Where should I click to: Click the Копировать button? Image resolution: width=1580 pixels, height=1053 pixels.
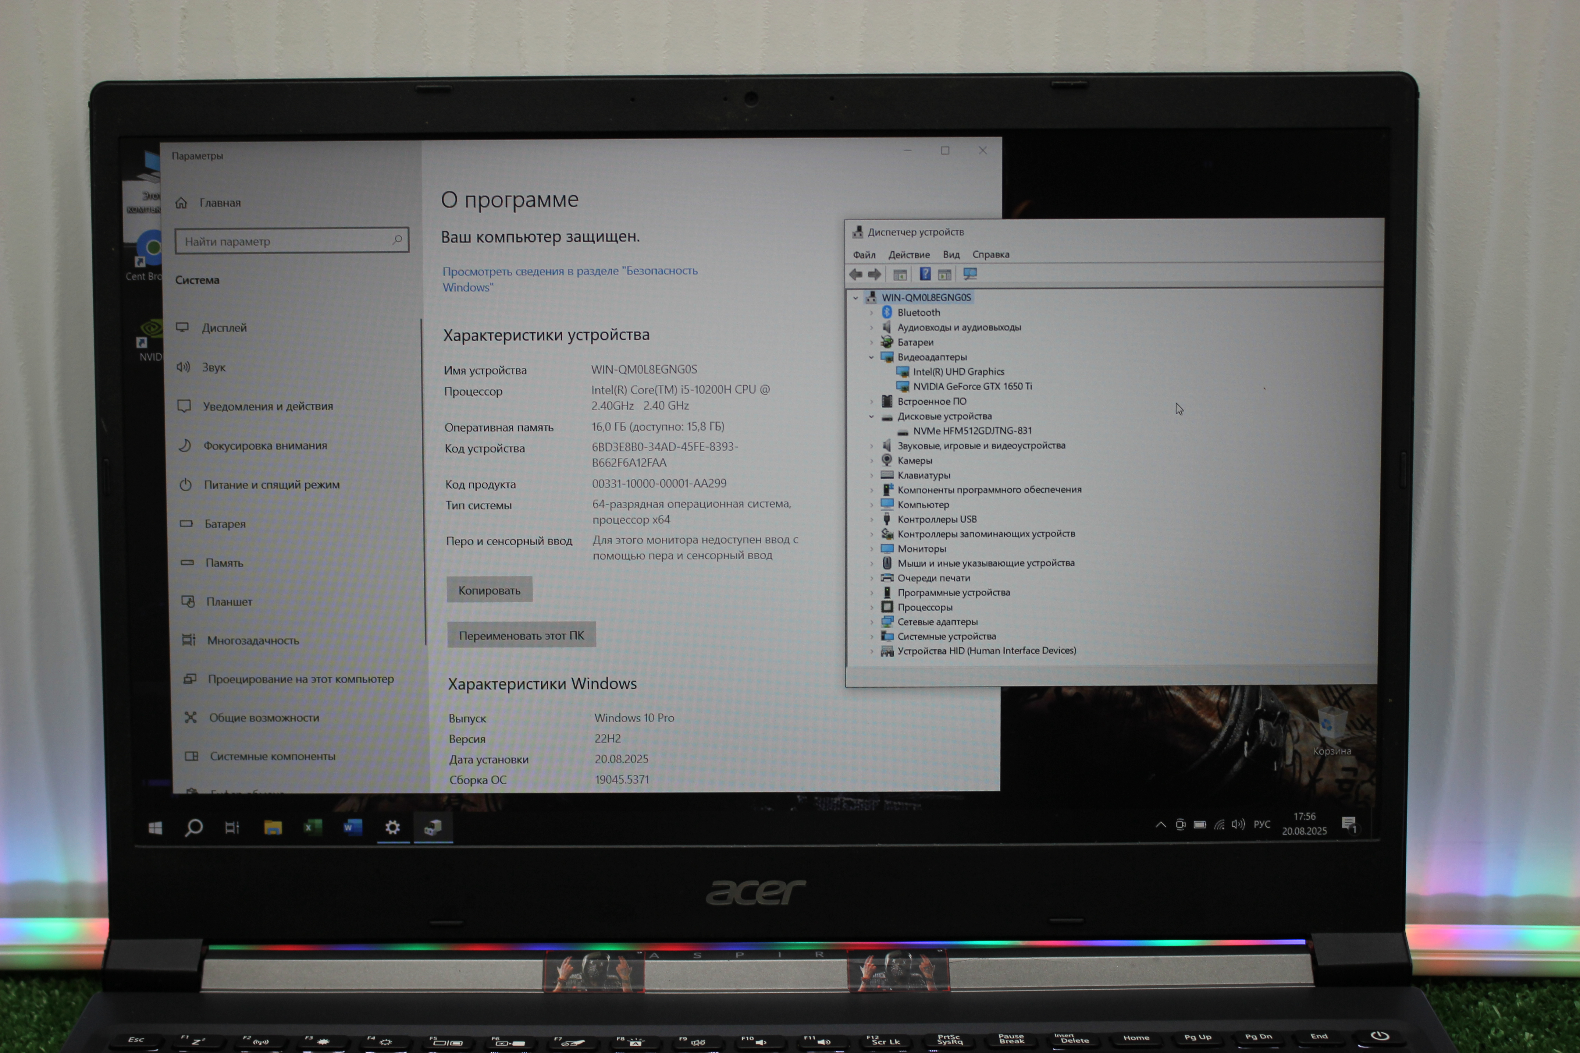coord(489,590)
